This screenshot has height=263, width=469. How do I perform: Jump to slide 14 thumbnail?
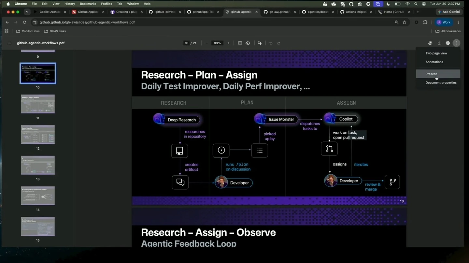pyautogui.click(x=38, y=196)
